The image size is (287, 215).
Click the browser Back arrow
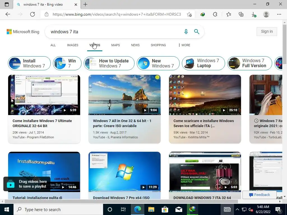[x=8, y=14]
